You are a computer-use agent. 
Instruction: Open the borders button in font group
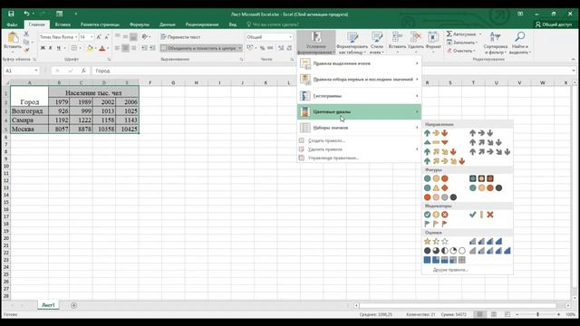point(74,48)
